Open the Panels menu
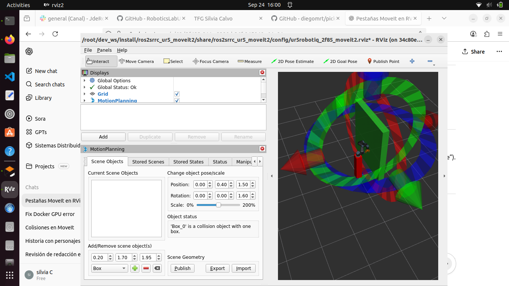 (104, 50)
